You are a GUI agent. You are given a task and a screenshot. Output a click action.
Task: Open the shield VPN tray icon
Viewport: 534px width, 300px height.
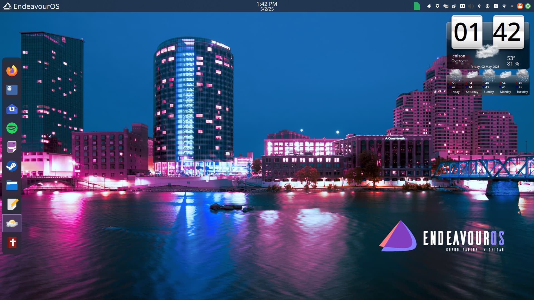pos(437,6)
